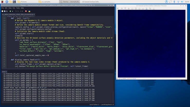Open the Edit menu in Thonny
Viewport: 190px width, 107px height.
(6, 8)
